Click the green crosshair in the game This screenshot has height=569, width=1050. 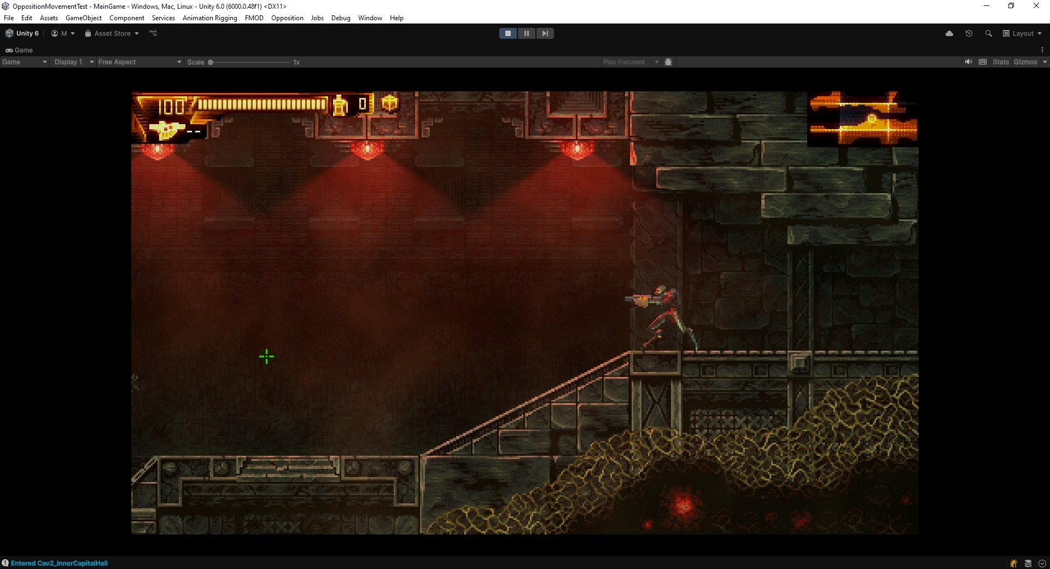(x=266, y=357)
